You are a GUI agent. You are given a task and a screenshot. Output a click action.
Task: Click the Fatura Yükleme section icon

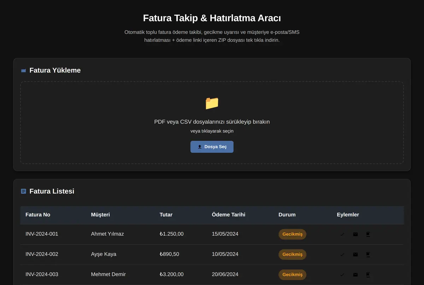tap(23, 71)
